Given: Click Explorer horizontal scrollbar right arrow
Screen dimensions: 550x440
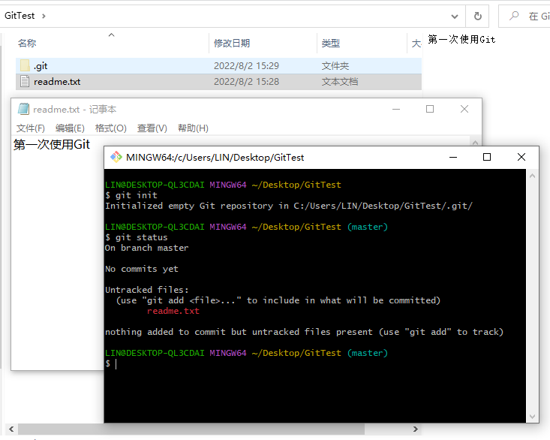Looking at the screenshot, I should 416,429.
